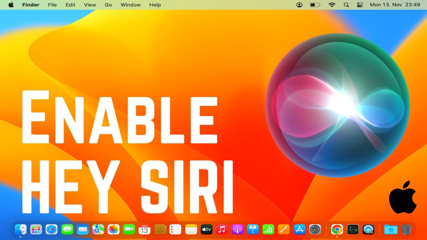
Task: Open the Reminders app
Action: pos(175,229)
